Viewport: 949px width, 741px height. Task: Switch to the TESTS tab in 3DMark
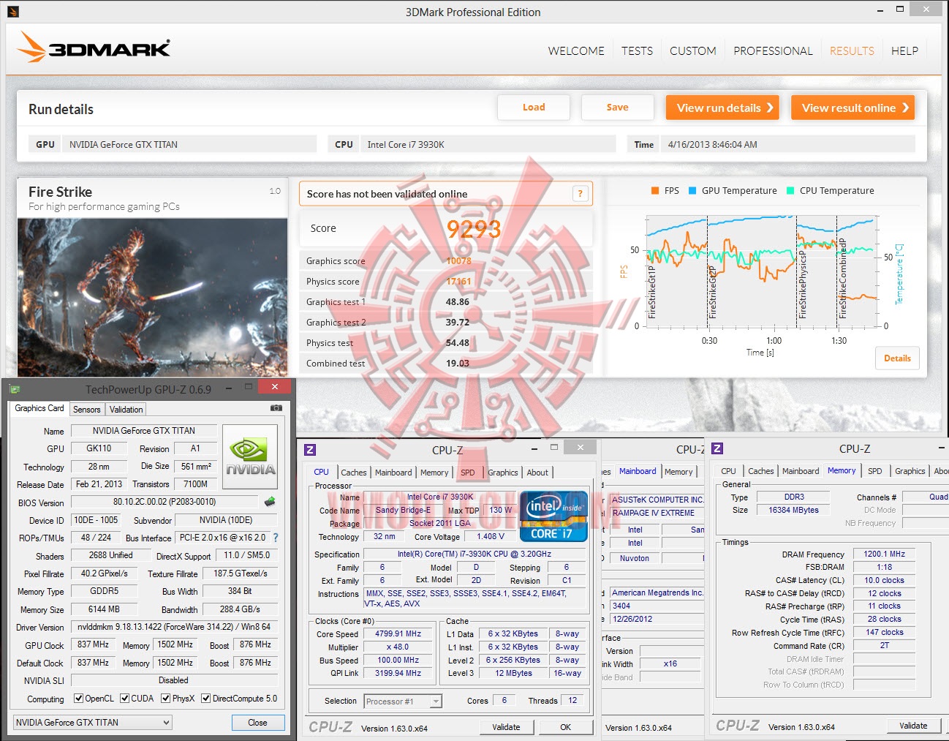[x=637, y=50]
